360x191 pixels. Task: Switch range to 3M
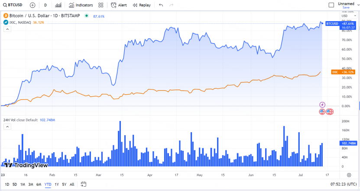tap(31, 185)
